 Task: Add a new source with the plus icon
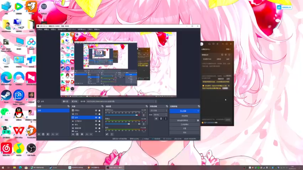[73, 134]
